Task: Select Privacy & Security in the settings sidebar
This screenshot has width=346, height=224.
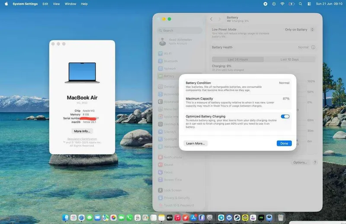Action: click(x=179, y=198)
